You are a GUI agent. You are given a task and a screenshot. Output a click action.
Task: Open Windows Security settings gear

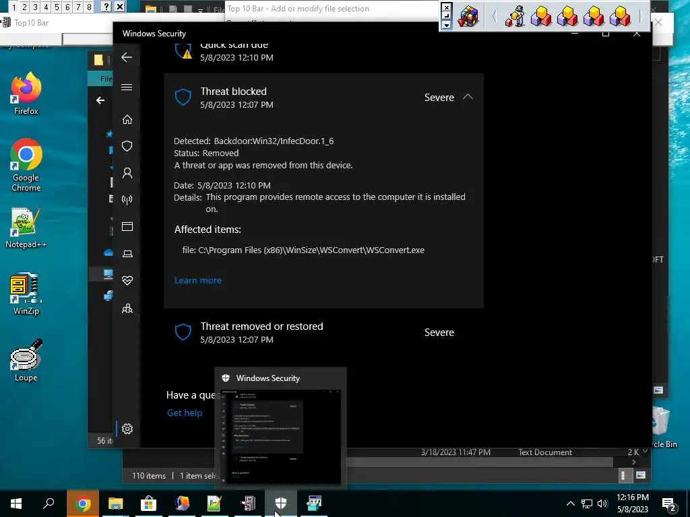coord(127,429)
